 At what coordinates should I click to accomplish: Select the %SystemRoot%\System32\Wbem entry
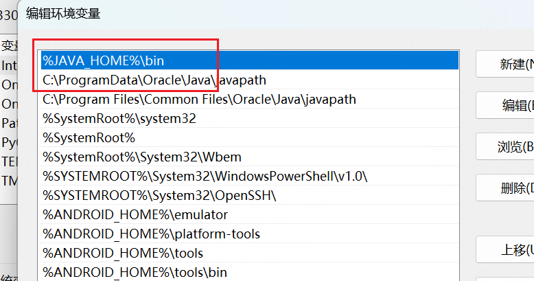point(249,157)
